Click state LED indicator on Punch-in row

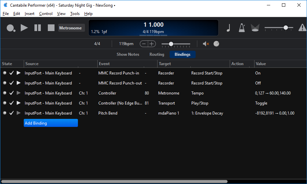coord(5,73)
